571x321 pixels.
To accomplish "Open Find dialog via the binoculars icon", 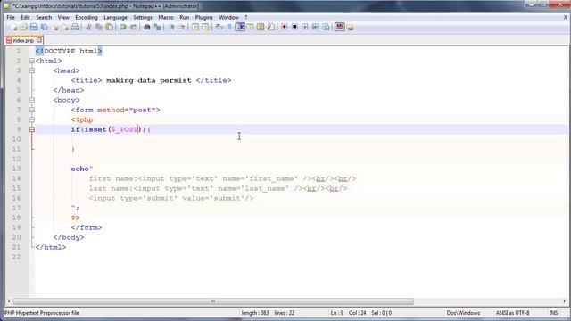I will pyautogui.click(x=146, y=27).
